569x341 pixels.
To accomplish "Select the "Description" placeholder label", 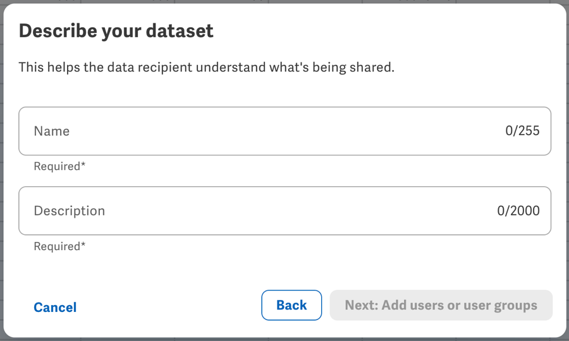I will click(70, 211).
